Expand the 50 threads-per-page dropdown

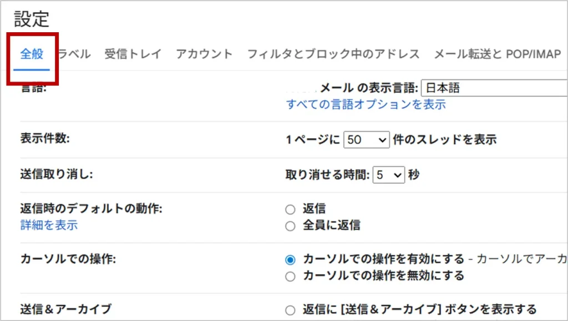click(367, 141)
